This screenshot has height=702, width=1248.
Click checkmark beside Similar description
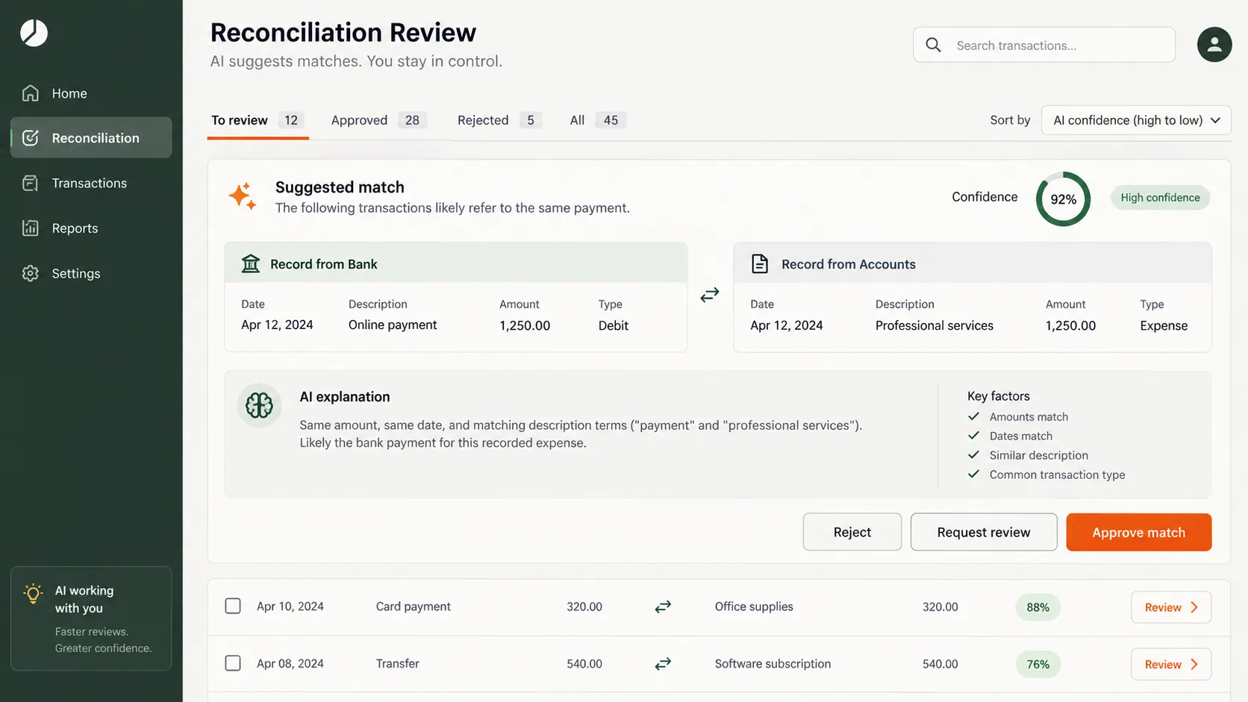973,455
